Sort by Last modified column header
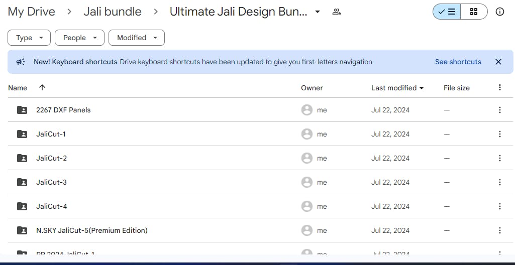This screenshot has width=515, height=265. [x=394, y=88]
